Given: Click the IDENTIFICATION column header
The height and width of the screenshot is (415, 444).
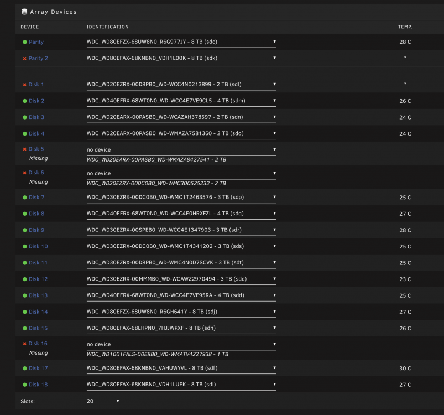Looking at the screenshot, I should click(108, 27).
